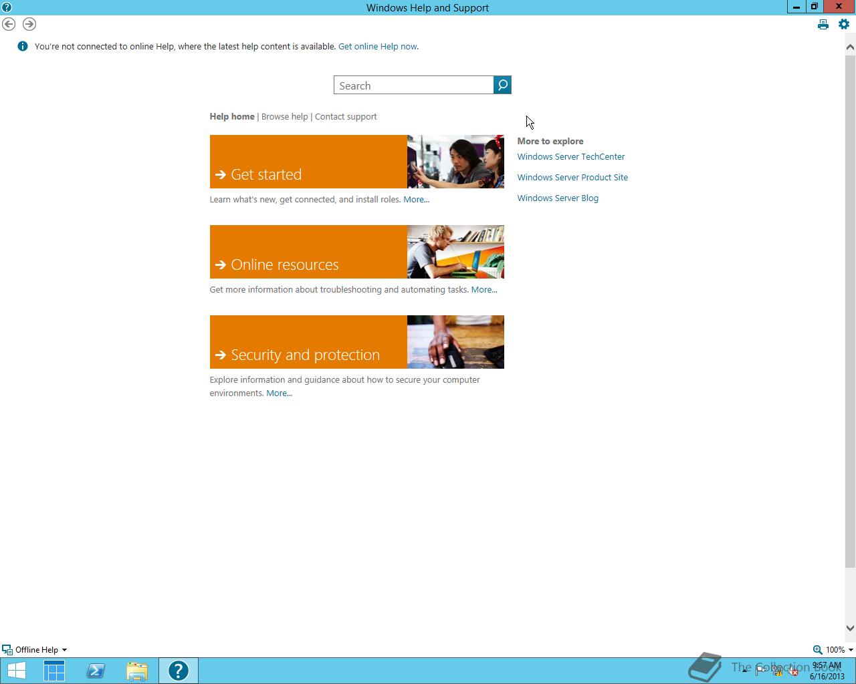Image resolution: width=856 pixels, height=684 pixels.
Task: Follow the Get online Help now link
Action: (x=377, y=46)
